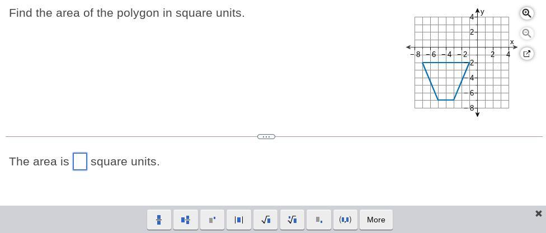Insert a mixed number template

(x=185, y=220)
